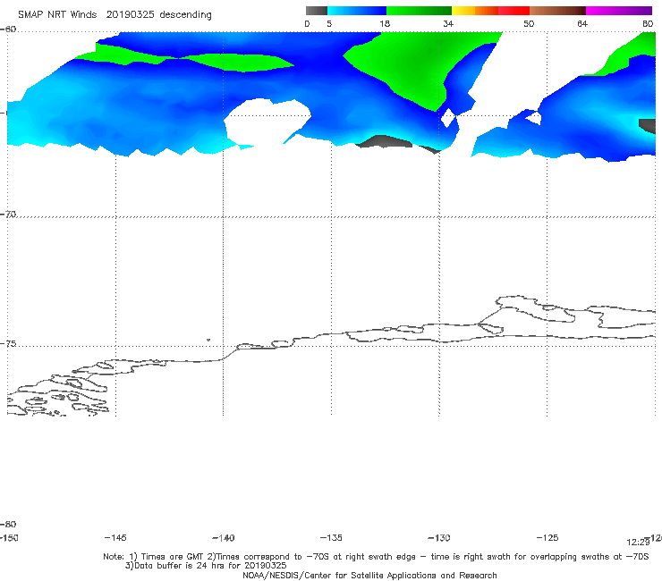Click the '-75' latitude axis label

pyautogui.click(x=8, y=344)
